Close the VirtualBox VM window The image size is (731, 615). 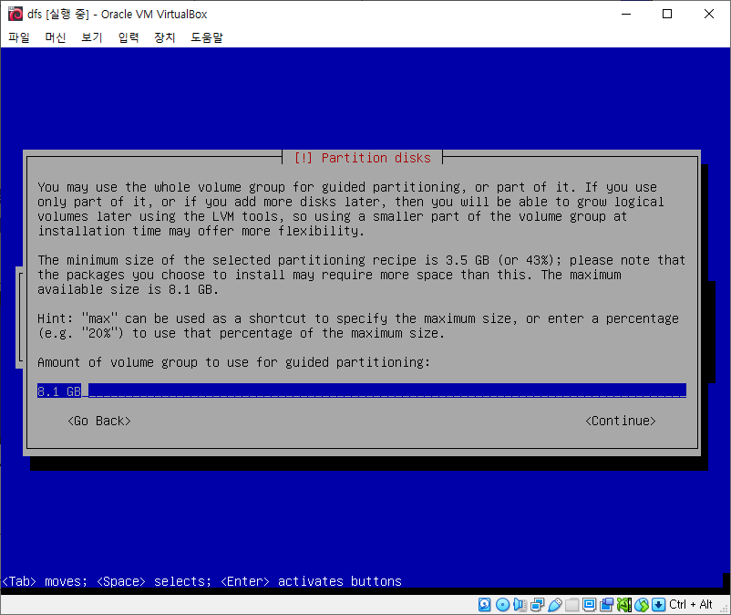tap(708, 14)
